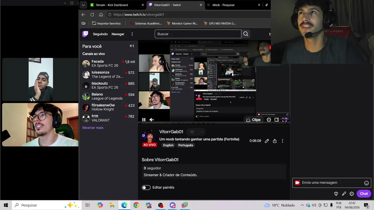
Task: Open the browser home page
Action: (x=101, y=15)
